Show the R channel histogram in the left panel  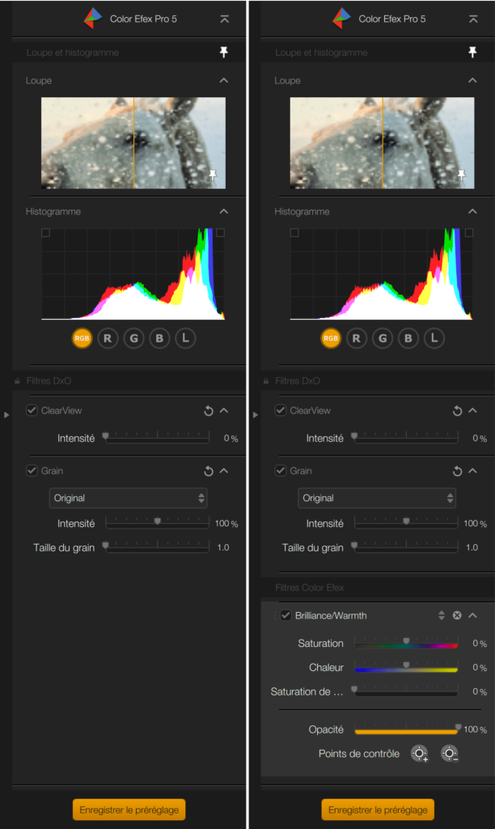(108, 338)
